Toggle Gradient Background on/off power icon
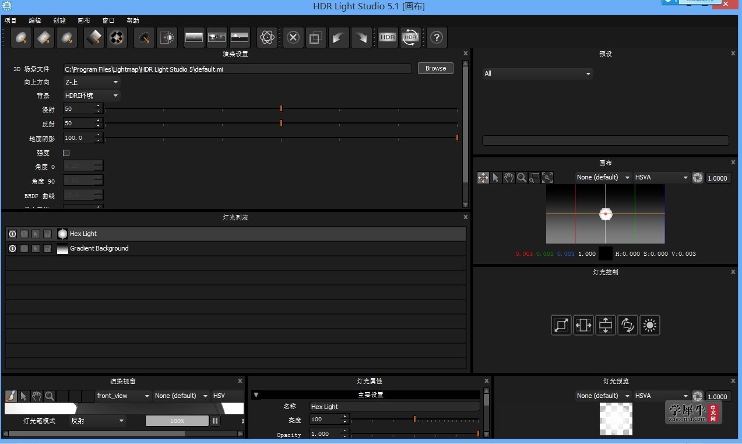 coord(12,249)
